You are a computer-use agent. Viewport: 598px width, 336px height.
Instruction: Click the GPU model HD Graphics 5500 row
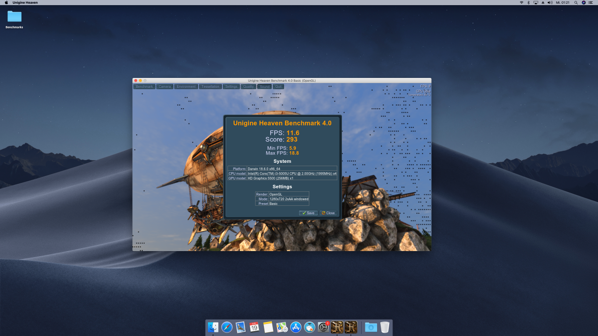pos(282,178)
